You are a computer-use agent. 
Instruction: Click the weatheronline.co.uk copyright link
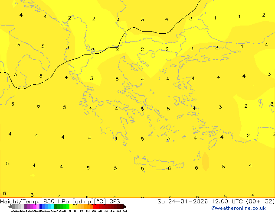click(x=239, y=208)
